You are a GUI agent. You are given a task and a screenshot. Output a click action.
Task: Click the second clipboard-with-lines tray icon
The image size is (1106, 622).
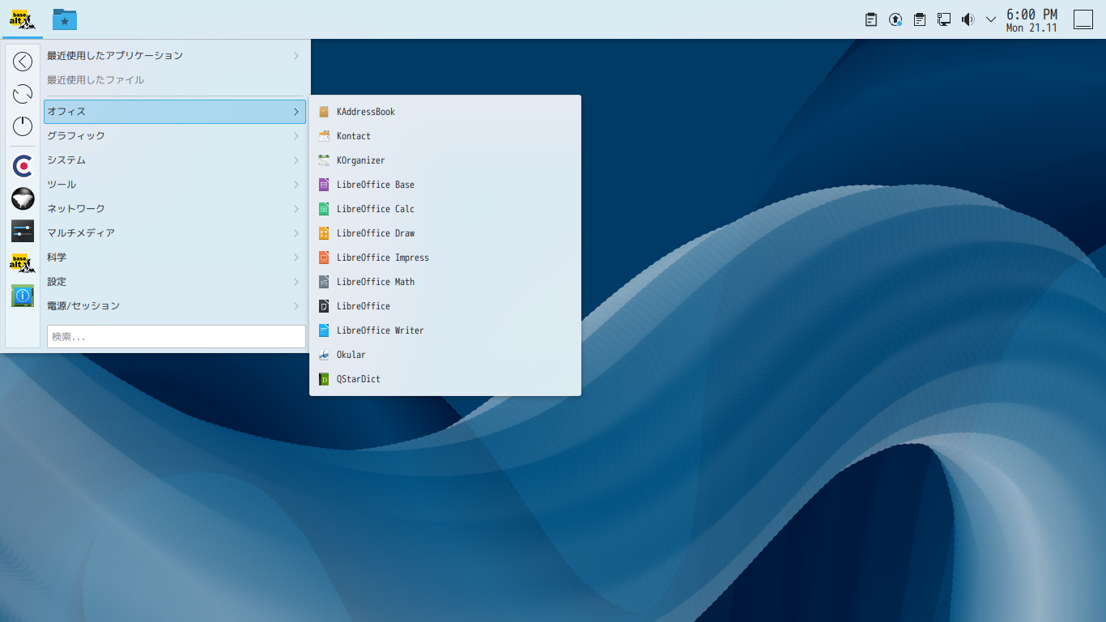click(x=920, y=19)
